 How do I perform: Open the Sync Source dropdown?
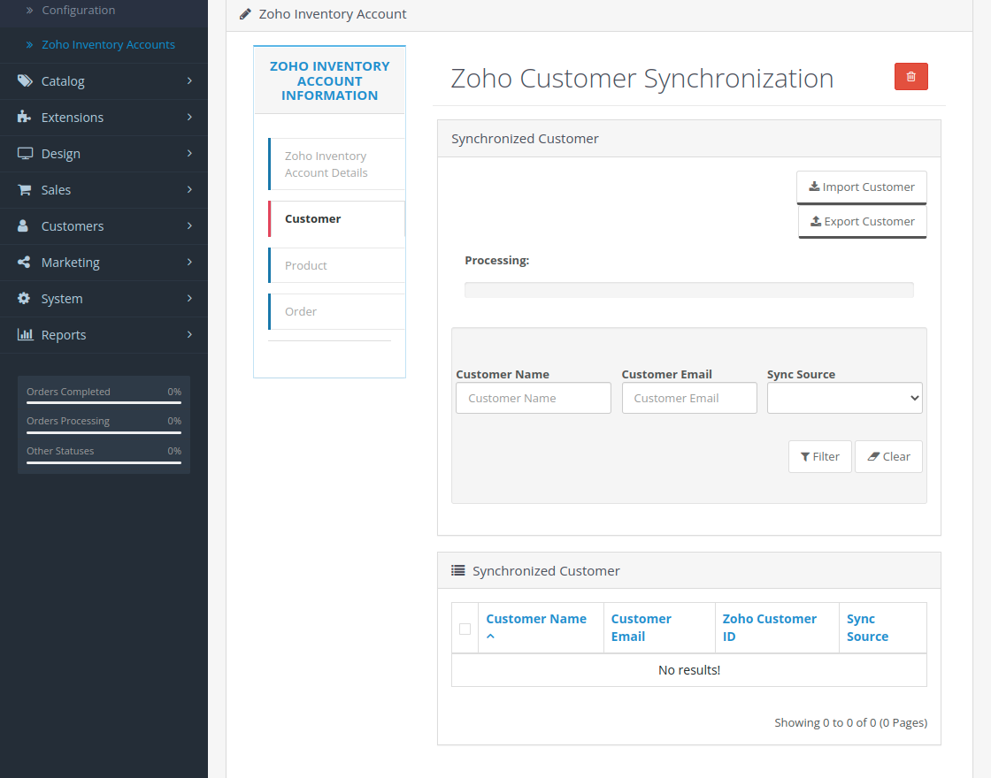coord(844,398)
